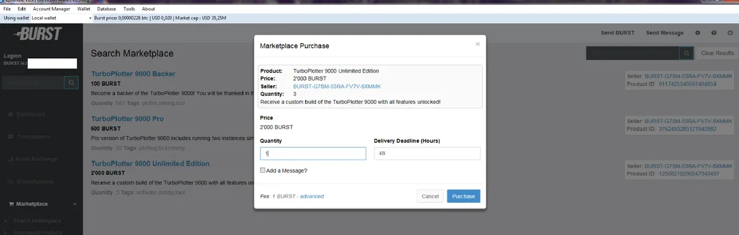This screenshot has width=739, height=235.
Task: Click the power logout icon in header
Action: click(x=730, y=33)
